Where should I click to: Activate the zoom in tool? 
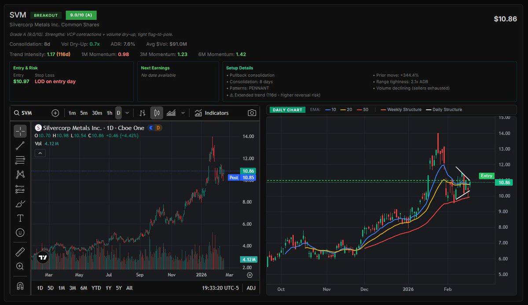(20, 266)
